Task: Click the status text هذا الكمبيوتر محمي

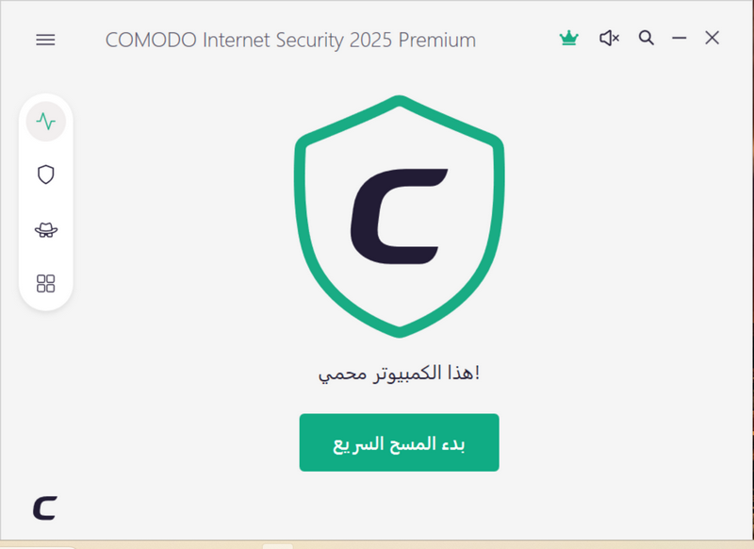Action: pyautogui.click(x=399, y=374)
